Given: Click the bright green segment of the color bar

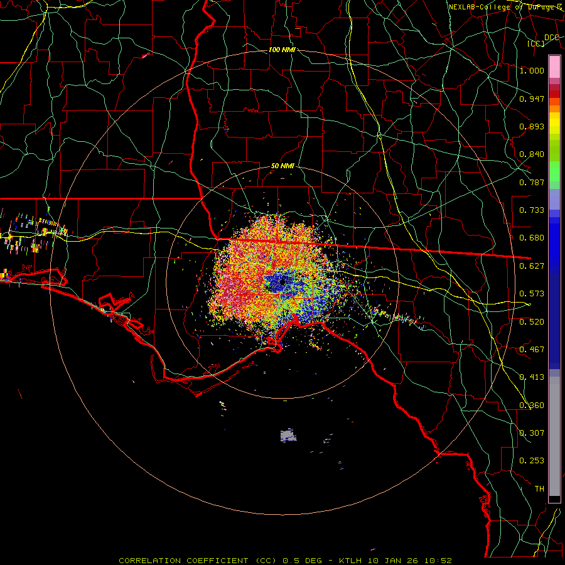Looking at the screenshot, I should [x=554, y=171].
